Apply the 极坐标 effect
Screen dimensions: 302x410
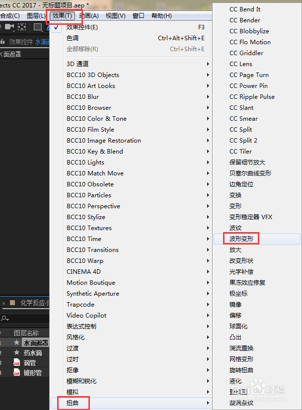click(257, 294)
